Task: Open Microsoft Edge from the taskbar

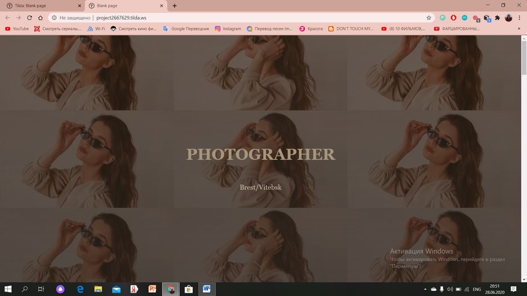Action: click(80, 289)
